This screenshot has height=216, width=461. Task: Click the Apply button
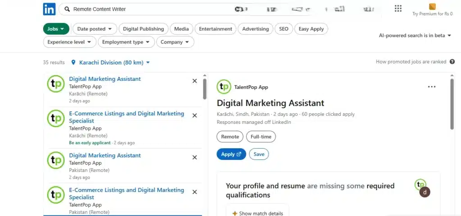click(231, 154)
